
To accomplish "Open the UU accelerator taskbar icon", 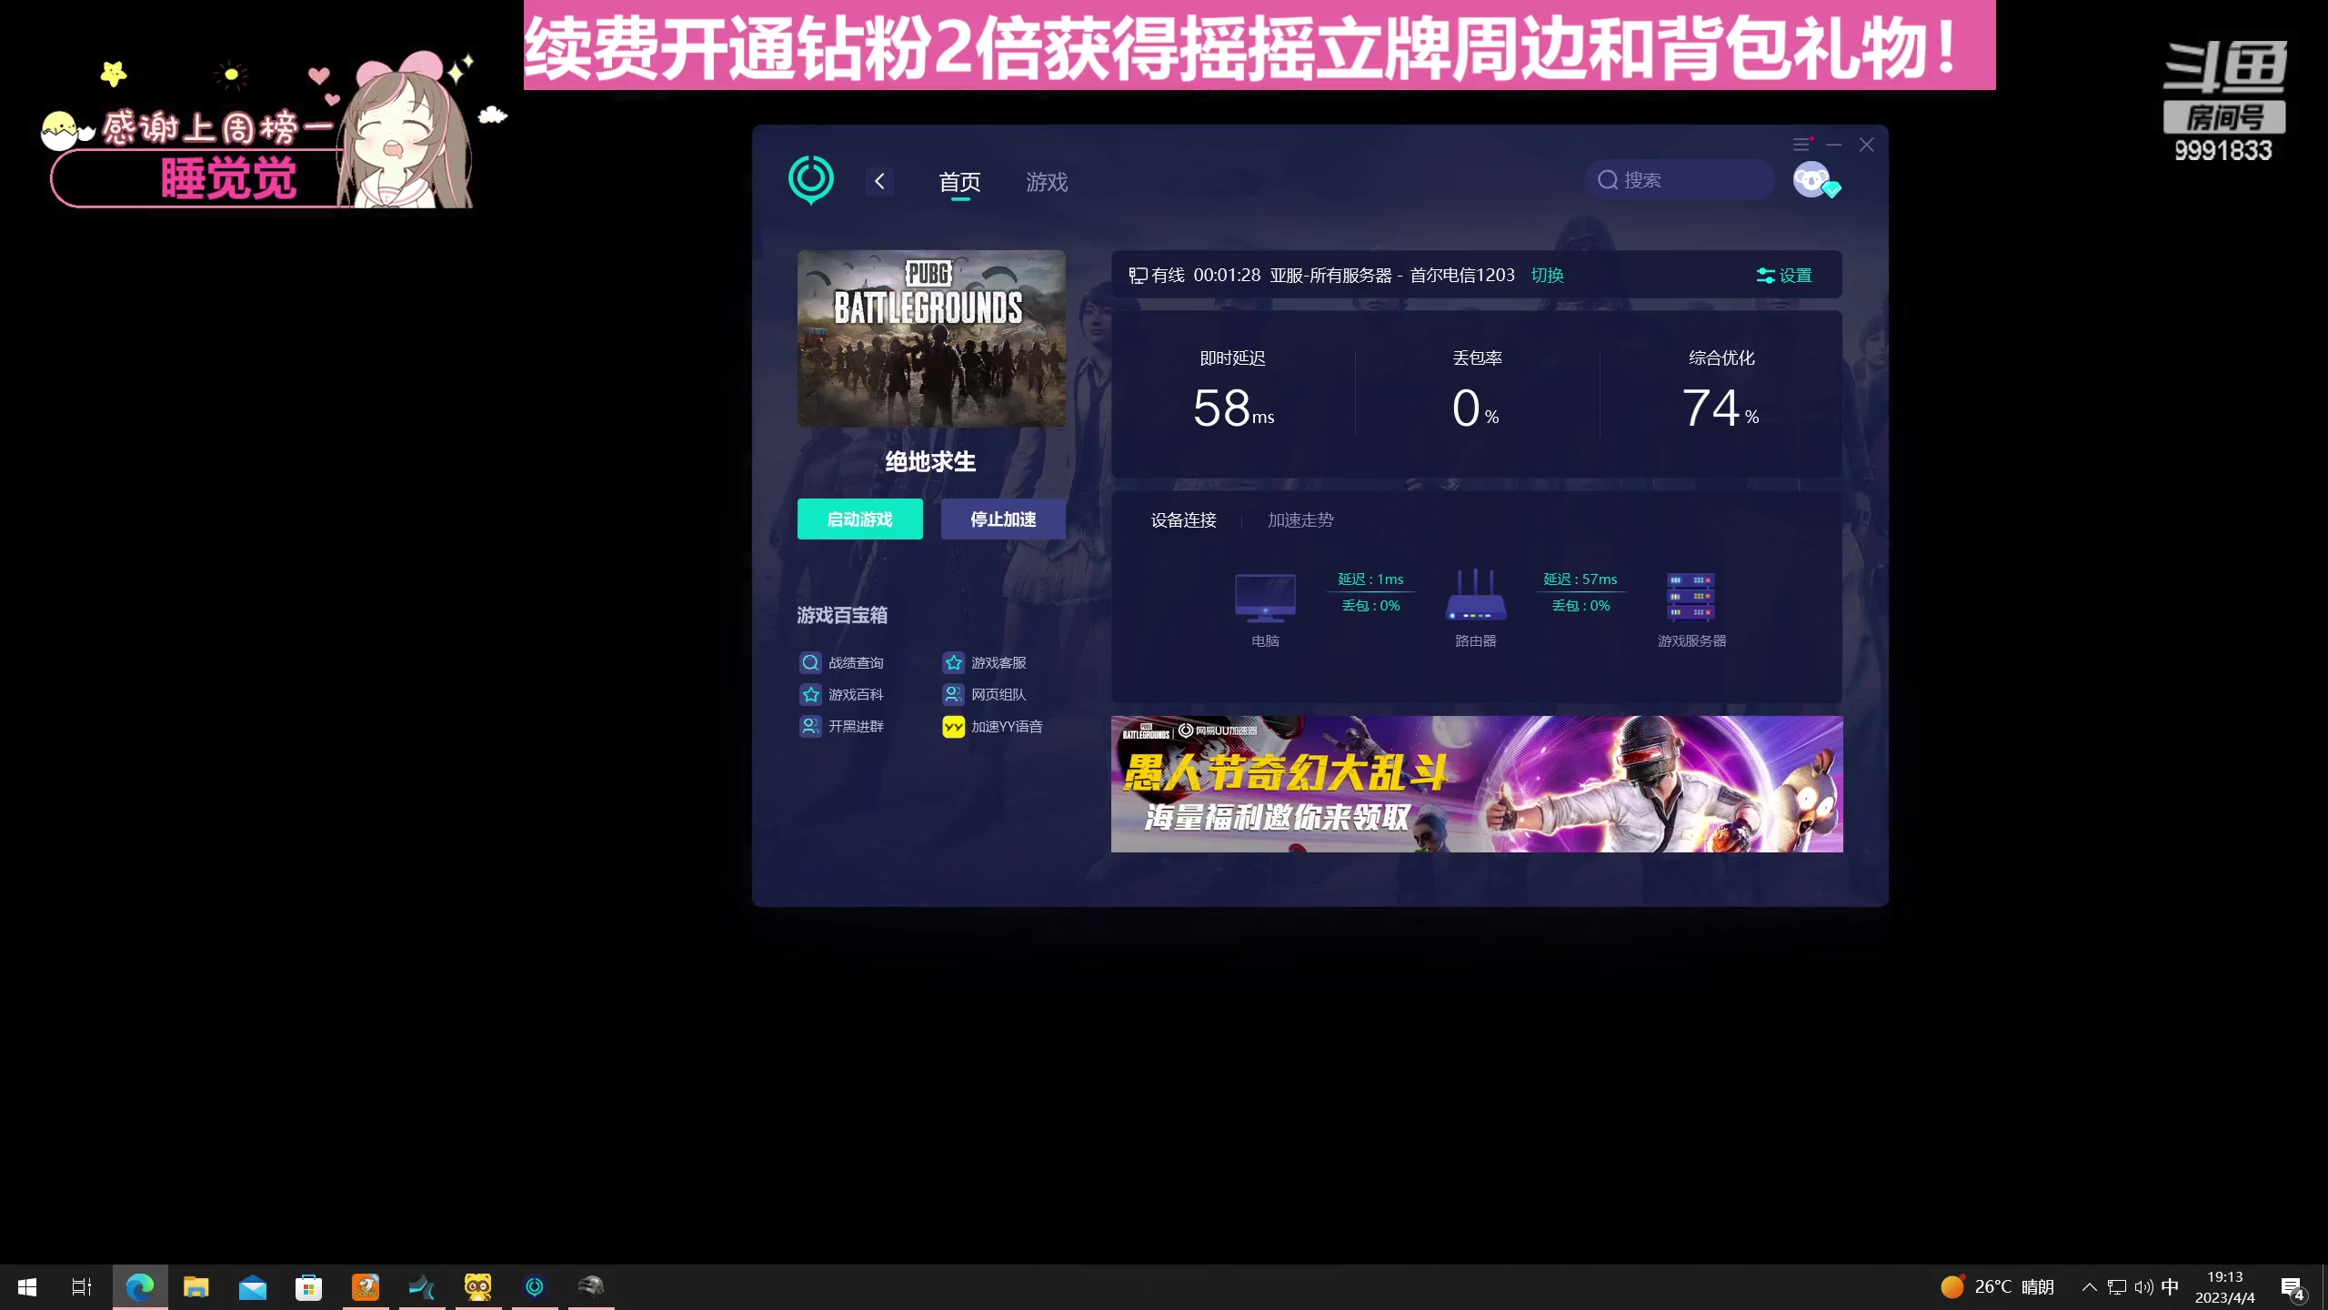I will click(x=535, y=1287).
